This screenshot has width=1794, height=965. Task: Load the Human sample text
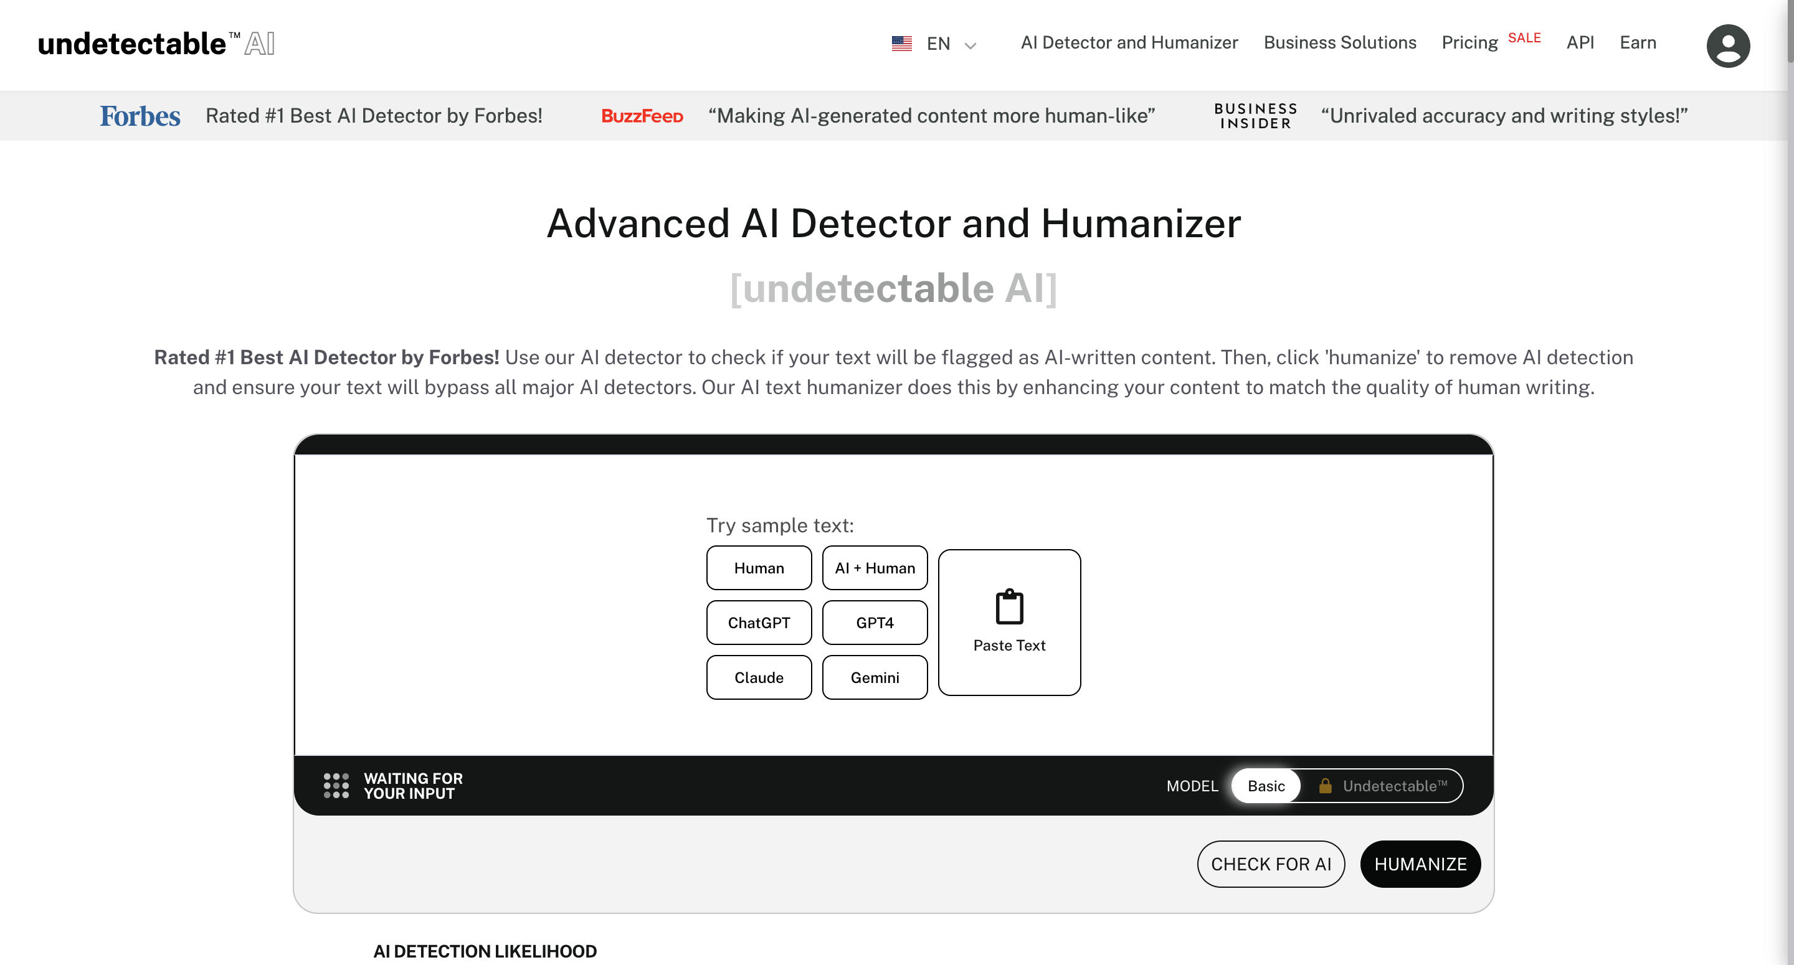tap(759, 568)
